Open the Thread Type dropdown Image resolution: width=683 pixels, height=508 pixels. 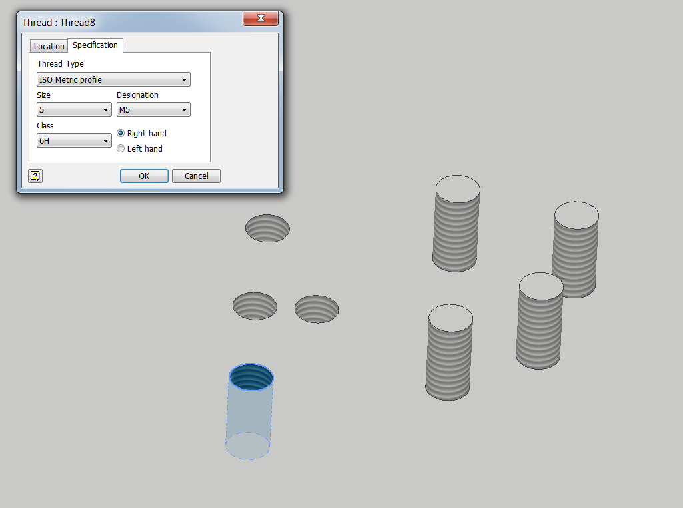pyautogui.click(x=113, y=79)
